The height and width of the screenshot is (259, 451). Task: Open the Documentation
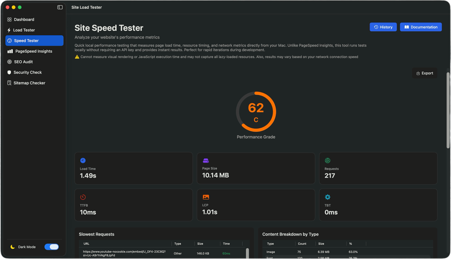[421, 27]
